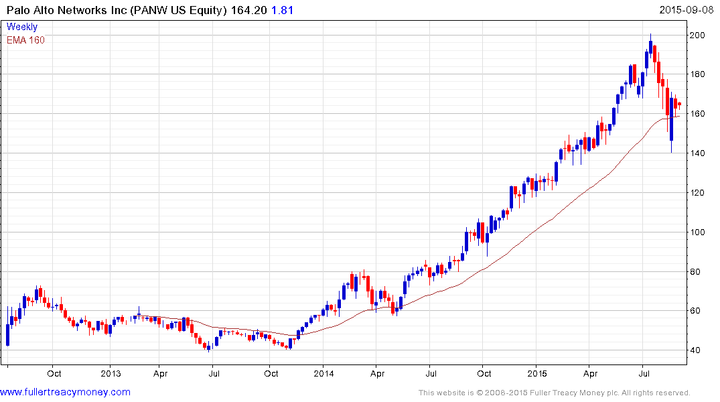
Task: Select the 200 price axis label
Action: 697,35
